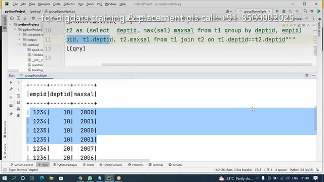This screenshot has height=182, width=324.
Task: Move up the stack trace arrow
Action: pyautogui.click(x=18, y=82)
